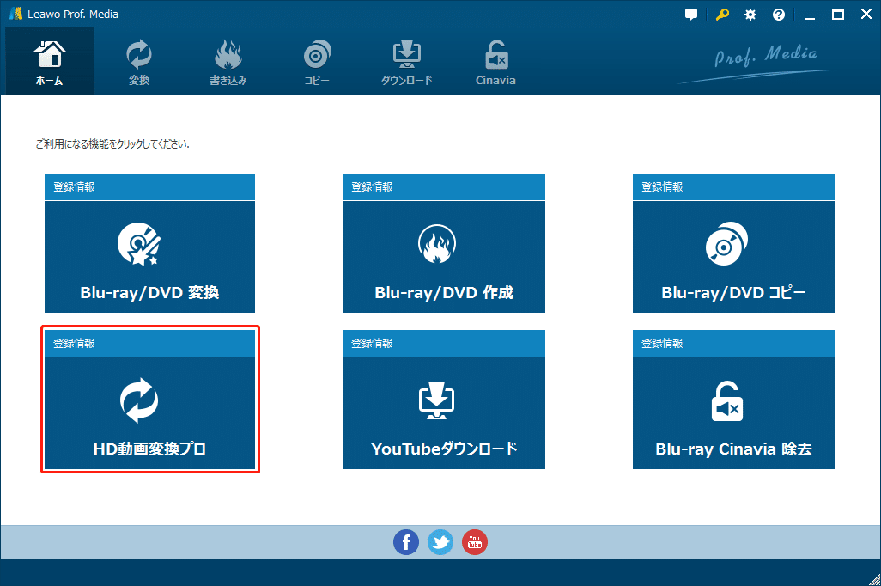Viewport: 881px width, 586px height.
Task: Click the ホーム (Home) house icon
Action: (49, 54)
